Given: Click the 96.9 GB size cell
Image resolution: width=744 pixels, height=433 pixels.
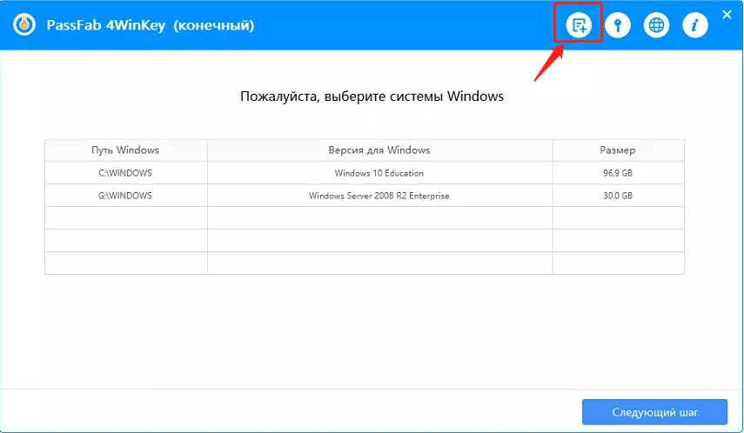Looking at the screenshot, I should click(618, 173).
